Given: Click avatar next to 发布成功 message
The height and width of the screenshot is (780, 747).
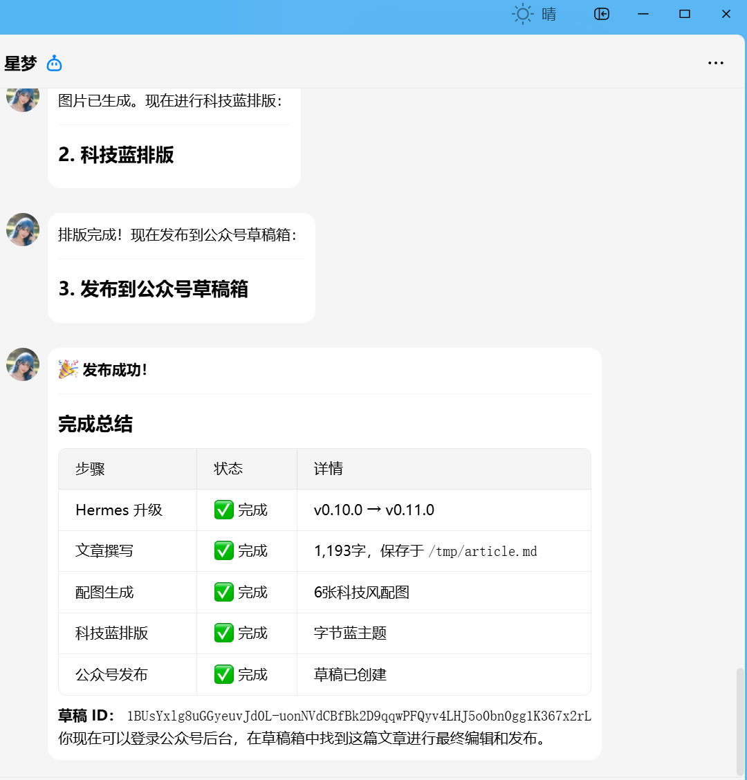Looking at the screenshot, I should coord(23,364).
